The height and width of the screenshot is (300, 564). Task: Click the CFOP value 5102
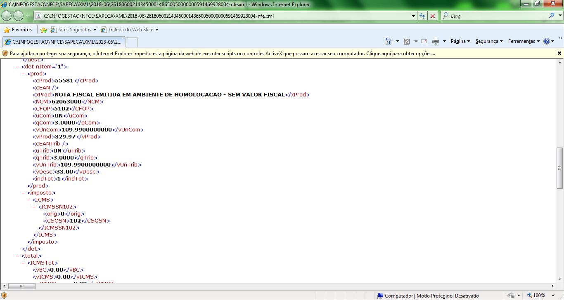[62, 108]
